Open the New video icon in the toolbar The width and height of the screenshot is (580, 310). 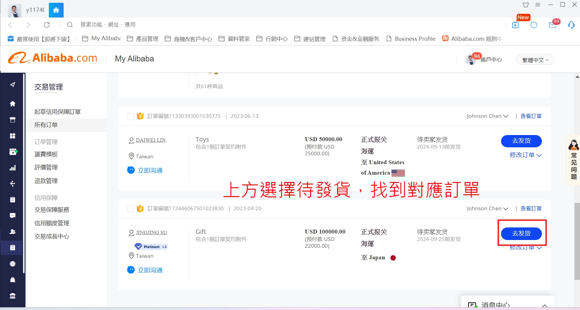tap(515, 25)
